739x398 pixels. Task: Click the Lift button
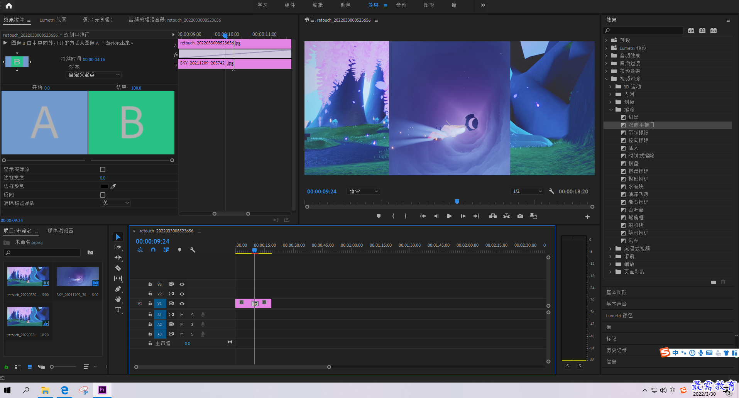493,216
